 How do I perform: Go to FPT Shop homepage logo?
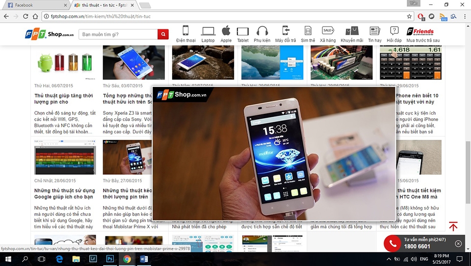pos(49,34)
